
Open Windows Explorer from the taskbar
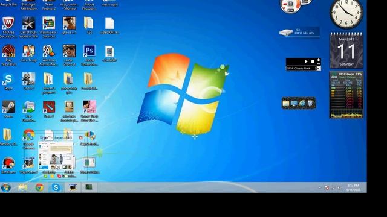pos(23,187)
